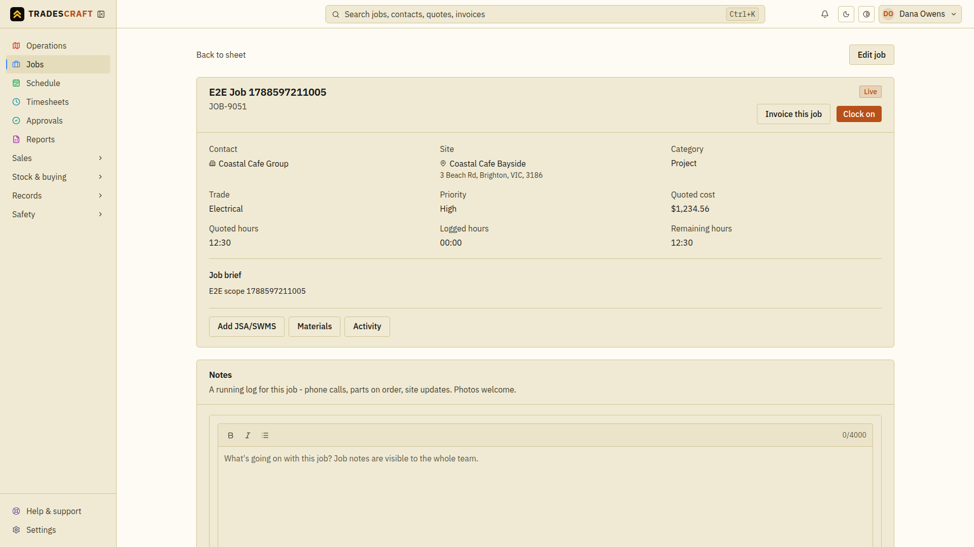Open Timesheets page
The image size is (974, 547).
pyautogui.click(x=58, y=102)
